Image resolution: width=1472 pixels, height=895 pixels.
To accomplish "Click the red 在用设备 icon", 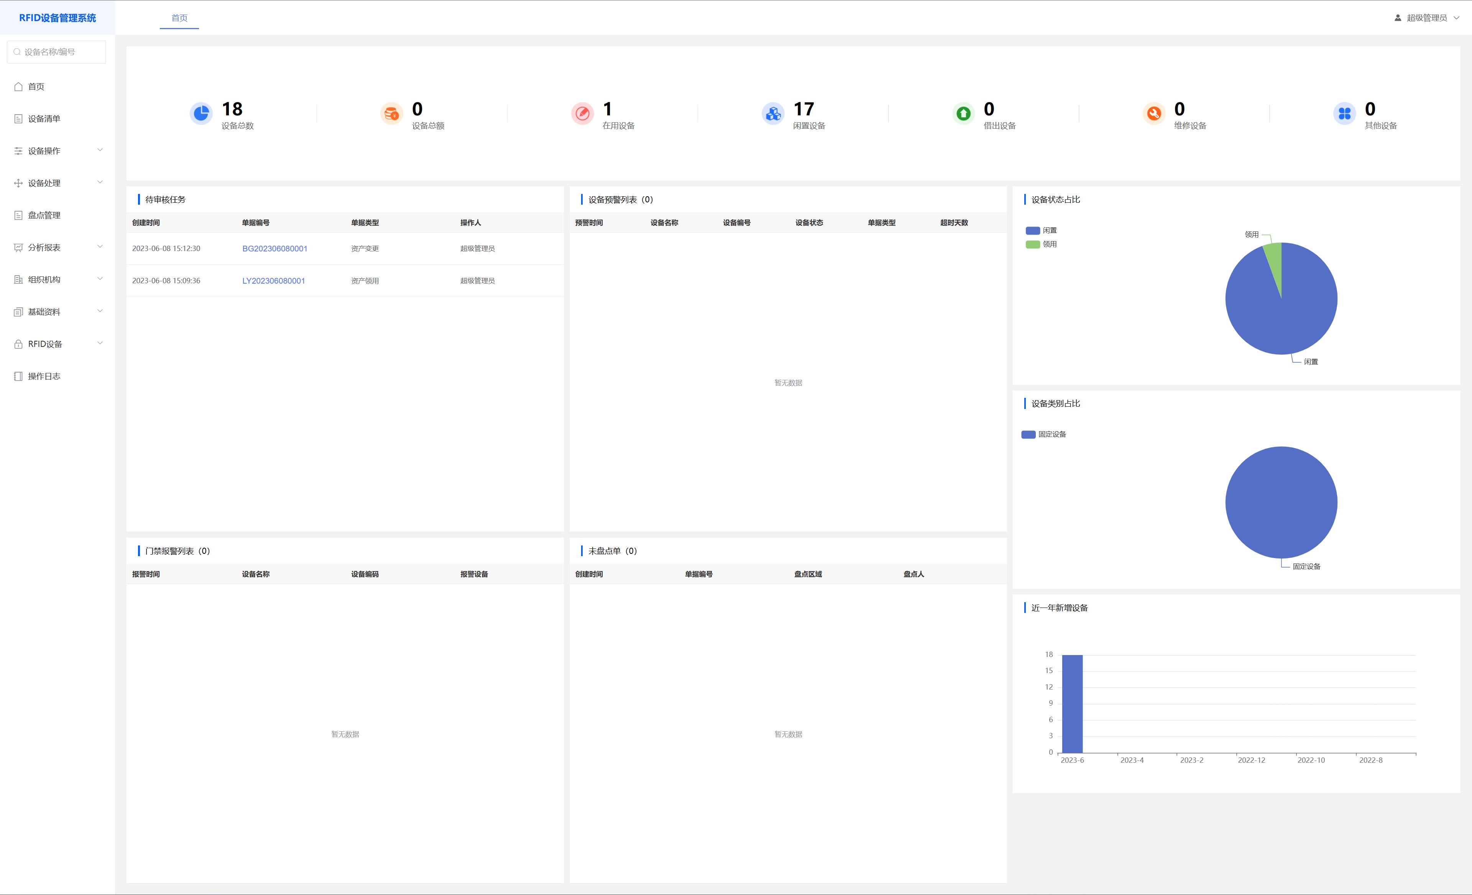I will click(582, 113).
